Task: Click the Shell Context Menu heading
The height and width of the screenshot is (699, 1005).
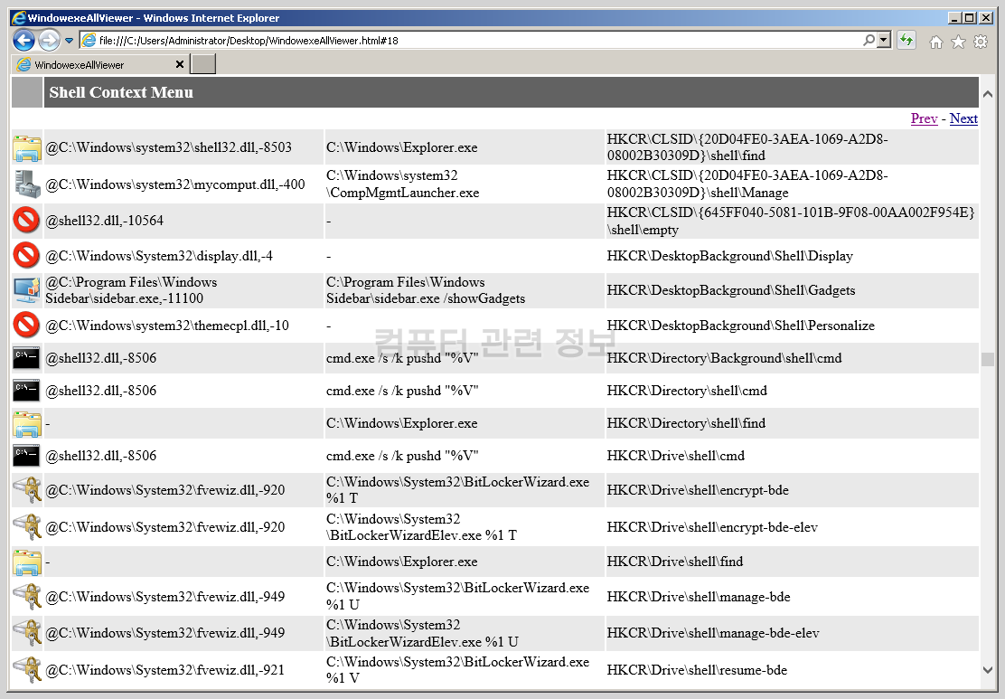Action: tap(121, 92)
